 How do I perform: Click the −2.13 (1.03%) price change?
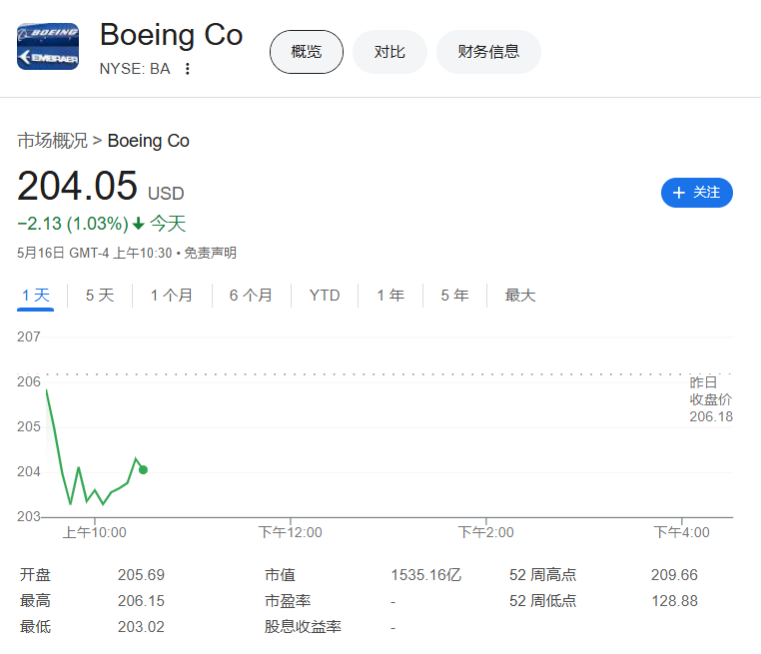click(x=73, y=224)
